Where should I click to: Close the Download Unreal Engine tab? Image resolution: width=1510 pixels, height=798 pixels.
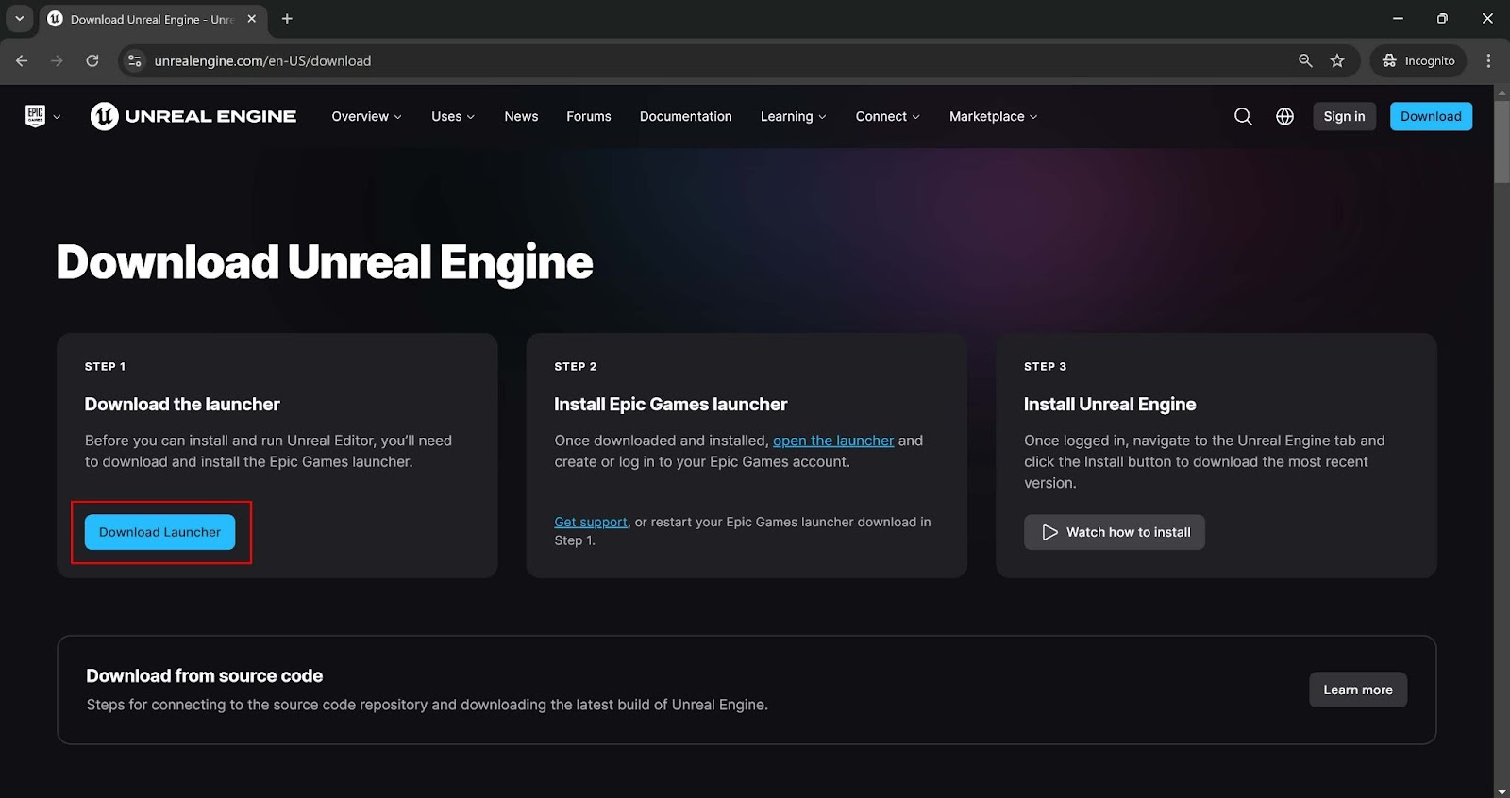tap(252, 19)
